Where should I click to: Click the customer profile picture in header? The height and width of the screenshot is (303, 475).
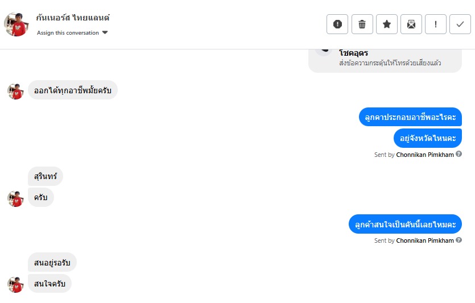point(16,24)
